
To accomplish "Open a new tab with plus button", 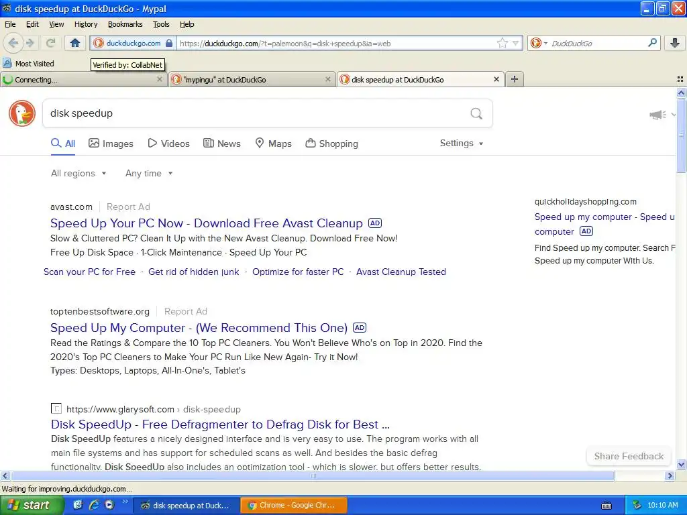I will coord(515,79).
